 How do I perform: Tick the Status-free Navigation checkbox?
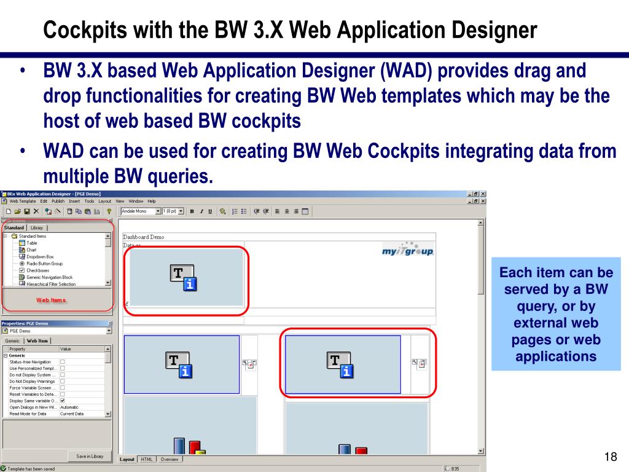[63, 361]
